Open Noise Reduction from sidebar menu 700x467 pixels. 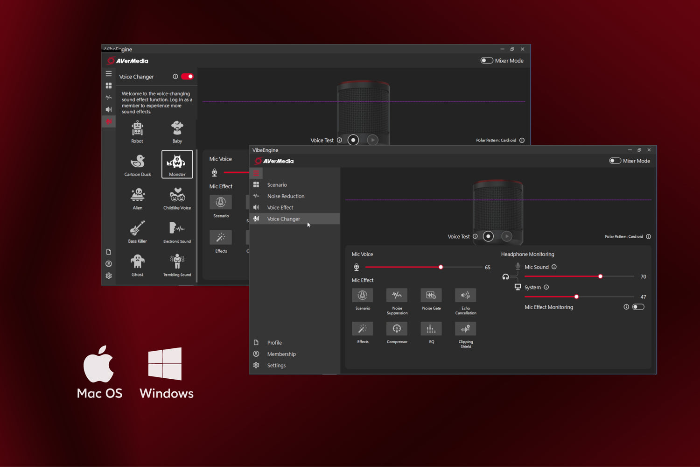294,196
